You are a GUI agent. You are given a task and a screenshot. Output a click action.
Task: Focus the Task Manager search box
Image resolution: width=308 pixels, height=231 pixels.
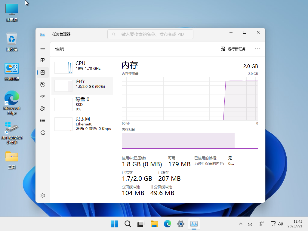(150, 34)
